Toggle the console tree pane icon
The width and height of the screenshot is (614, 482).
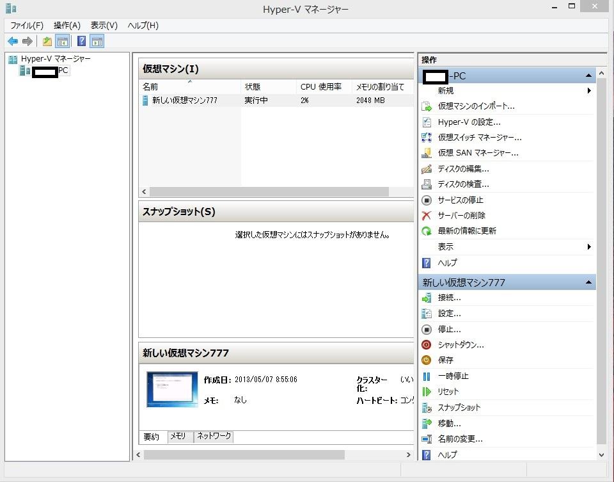[63, 41]
